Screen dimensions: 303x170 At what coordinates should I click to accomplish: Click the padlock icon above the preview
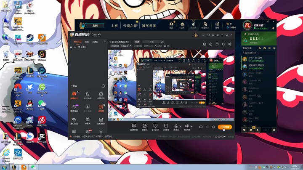(x=211, y=44)
